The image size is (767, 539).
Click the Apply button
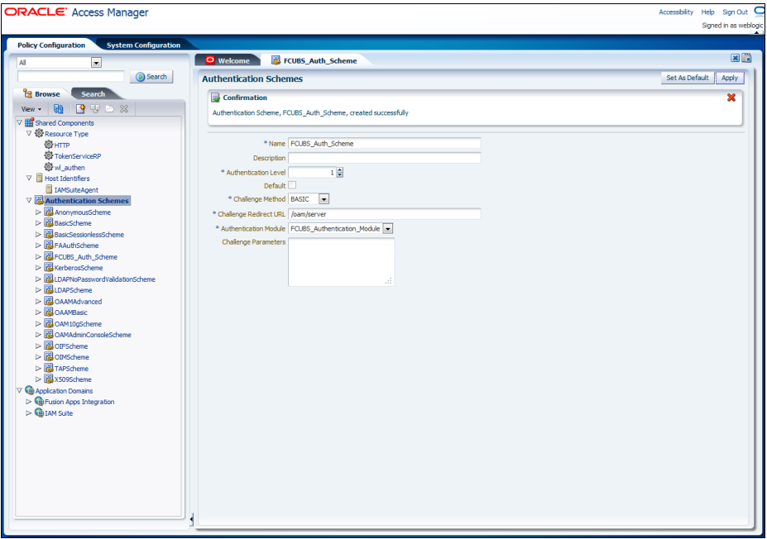(x=729, y=78)
